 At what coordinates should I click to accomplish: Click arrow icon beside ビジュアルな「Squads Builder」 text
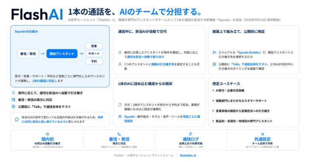214,52
